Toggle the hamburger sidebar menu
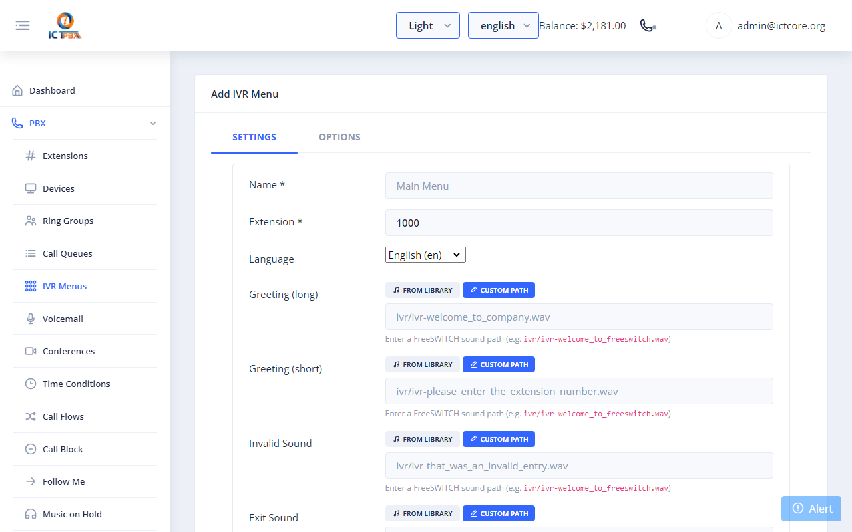Viewport: 852px width, 532px height. point(23,25)
